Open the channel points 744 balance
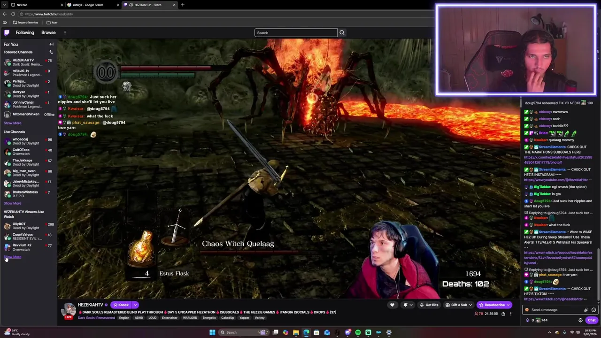Viewport: 601px width, 338px height. coord(541,320)
